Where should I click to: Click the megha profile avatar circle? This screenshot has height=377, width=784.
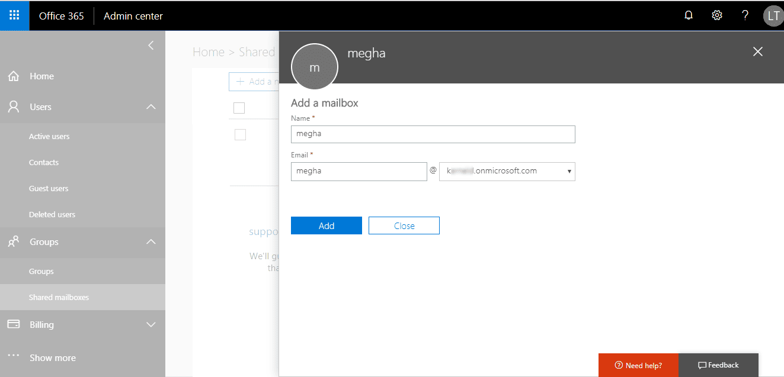[x=315, y=67]
